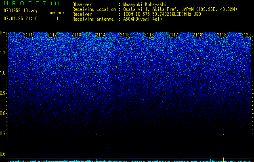
Task: Click the faint echo dot near 2114
Action: pyautogui.click(x=97, y=134)
